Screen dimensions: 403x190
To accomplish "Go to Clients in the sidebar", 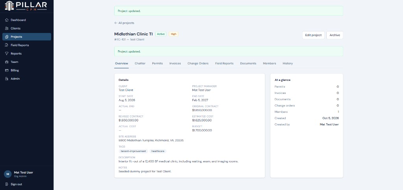I will 27,29.
